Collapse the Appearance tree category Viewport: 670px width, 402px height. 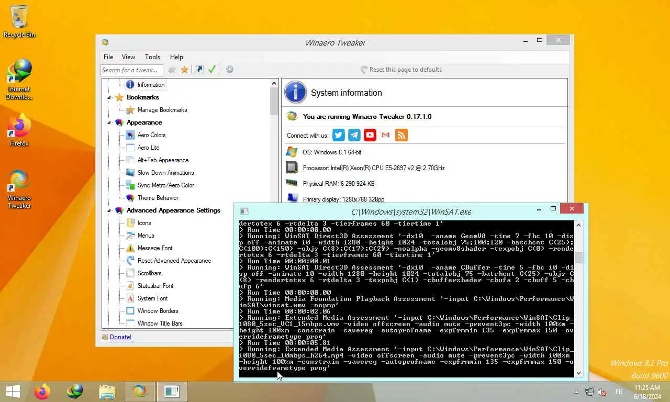point(109,123)
